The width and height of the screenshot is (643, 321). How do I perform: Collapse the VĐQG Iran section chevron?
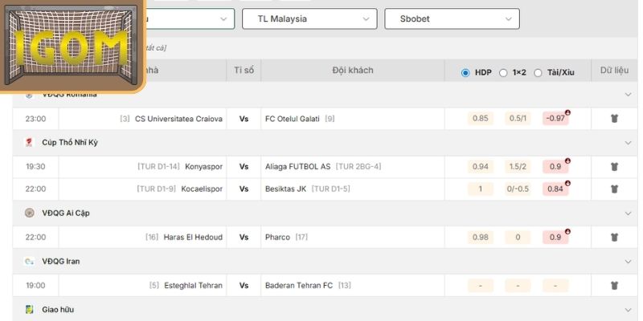click(628, 262)
